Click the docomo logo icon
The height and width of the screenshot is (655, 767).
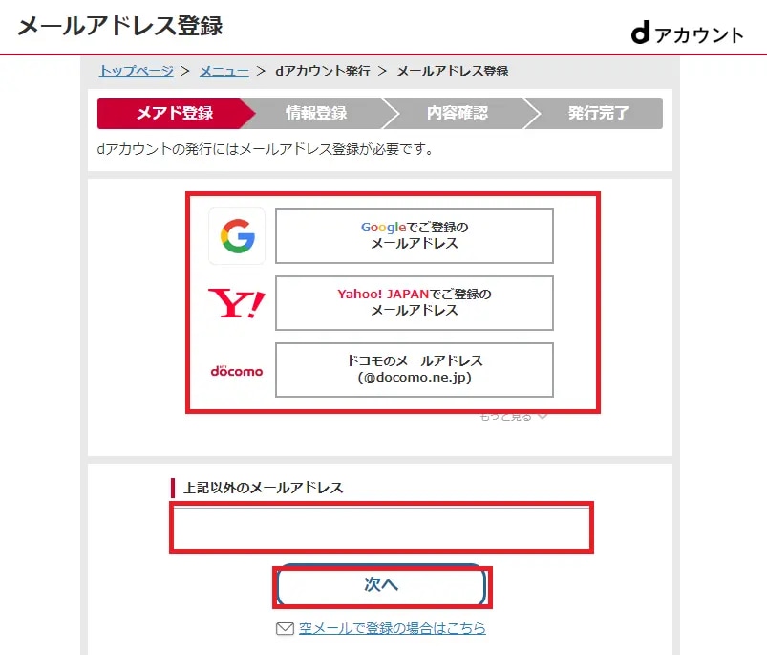coord(237,371)
